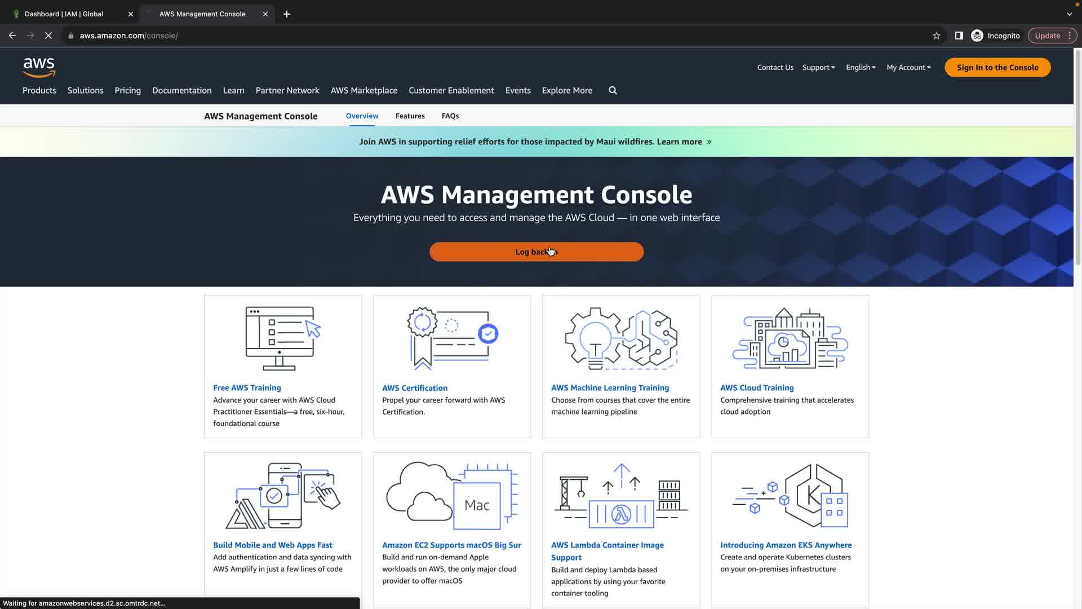Expand the Support dropdown menu
Screen dimensions: 1082x609
pyautogui.click(x=818, y=67)
